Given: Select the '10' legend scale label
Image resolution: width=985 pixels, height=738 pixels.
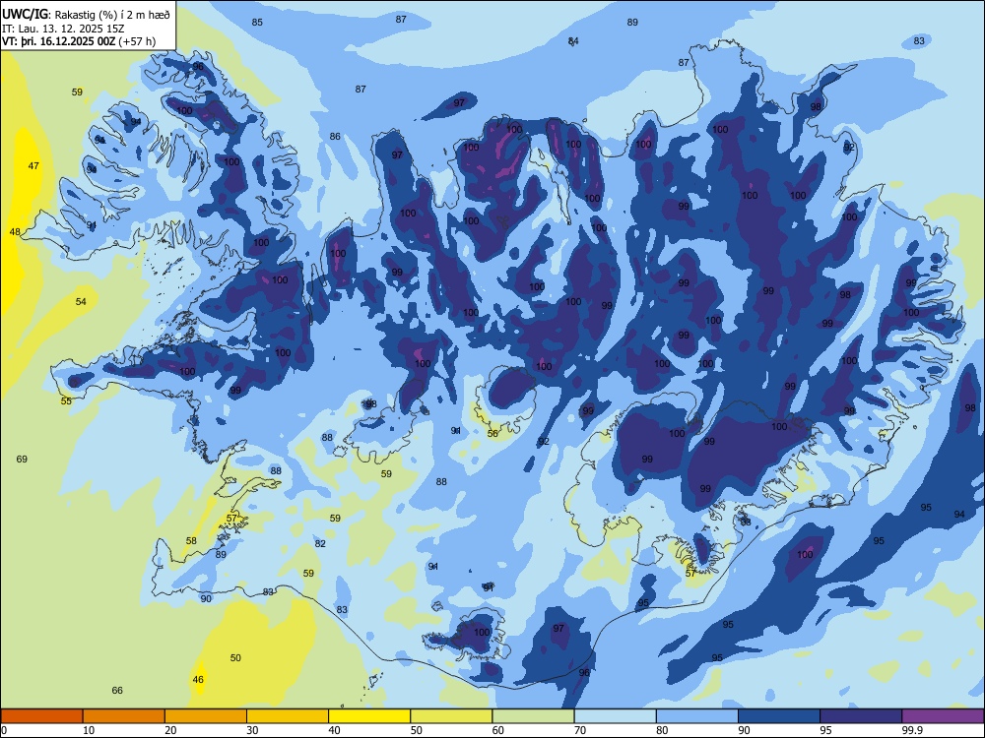Looking at the screenshot, I should pos(89,730).
